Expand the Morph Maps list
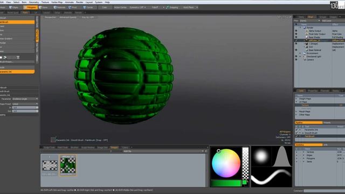 point(296,112)
